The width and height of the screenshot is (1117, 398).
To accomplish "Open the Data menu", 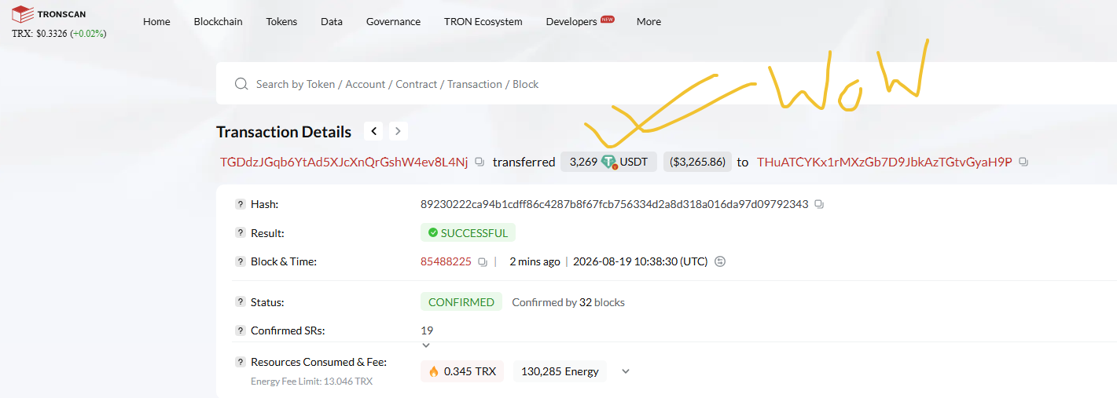I will (x=332, y=21).
